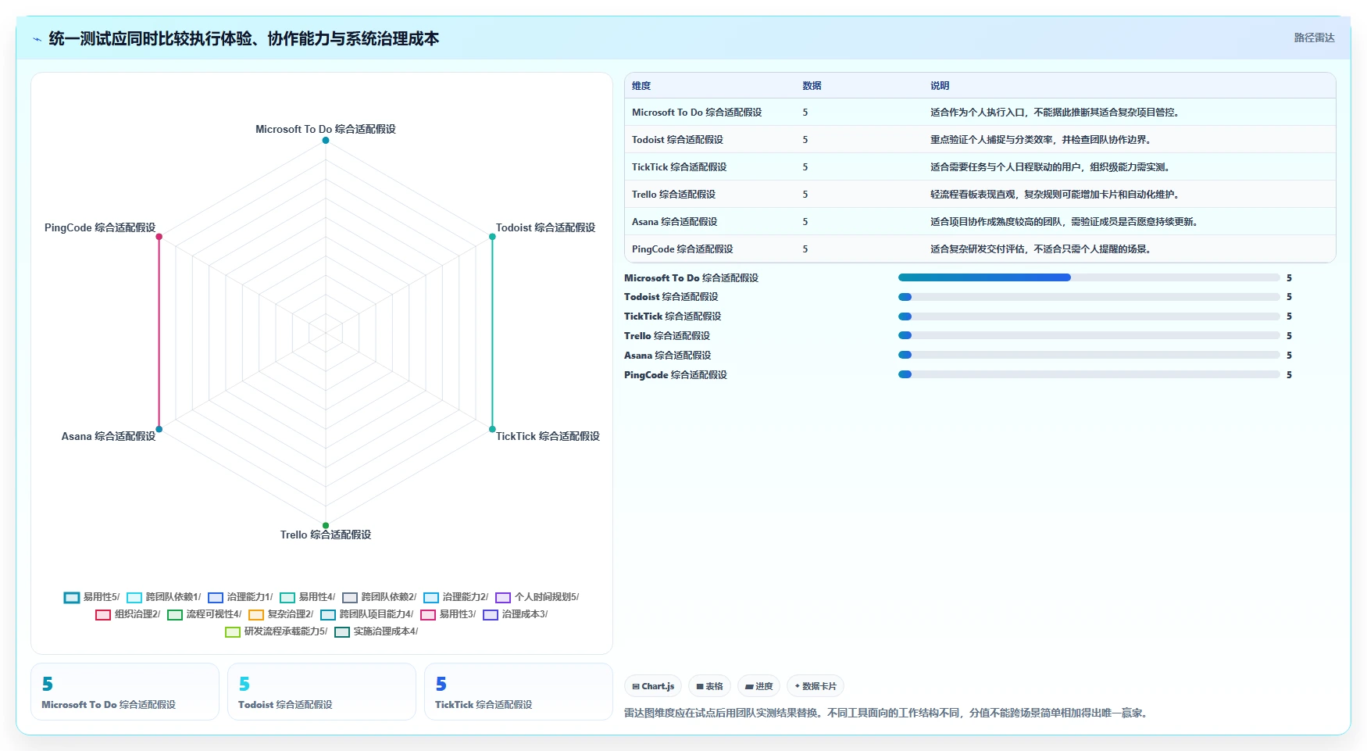Toggle the 跨团队依赖1/ legend series

[164, 597]
